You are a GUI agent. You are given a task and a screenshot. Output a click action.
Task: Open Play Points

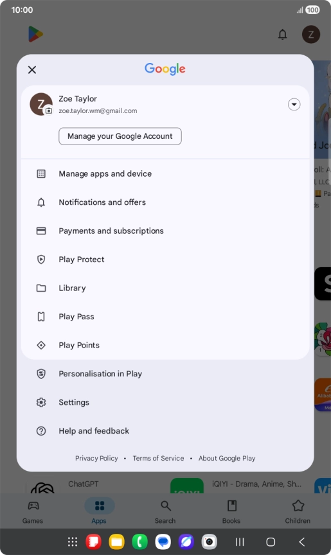pyautogui.click(x=165, y=345)
